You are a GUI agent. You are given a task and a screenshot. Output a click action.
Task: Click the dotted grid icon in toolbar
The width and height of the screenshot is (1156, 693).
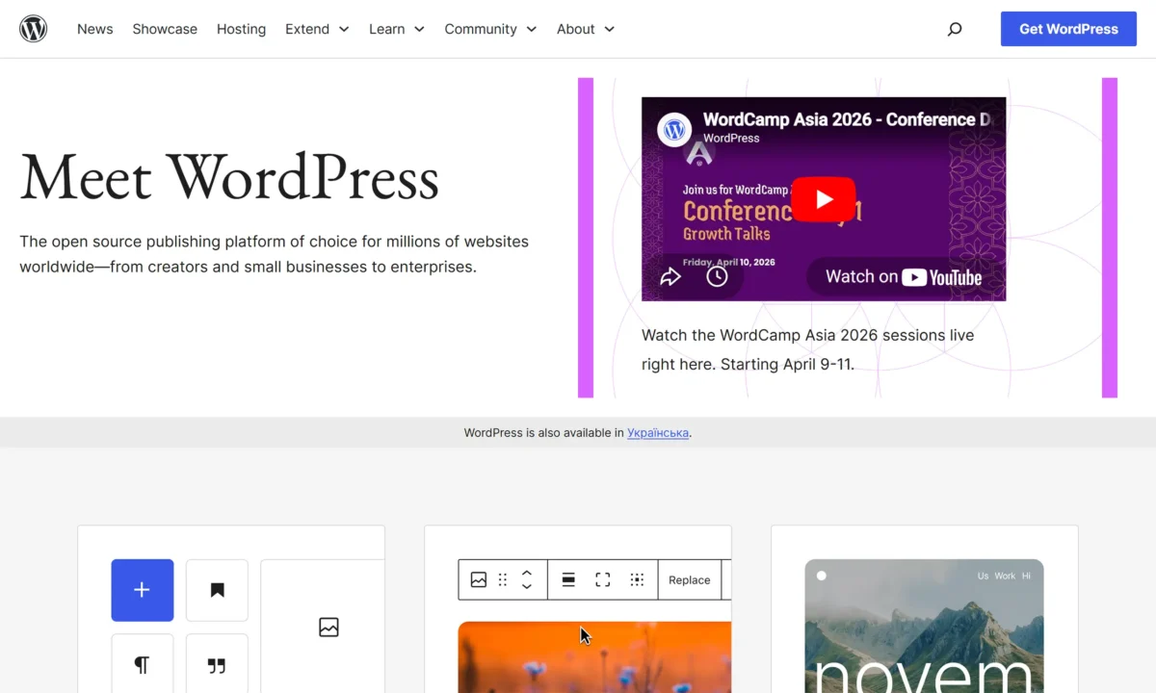pos(637,579)
